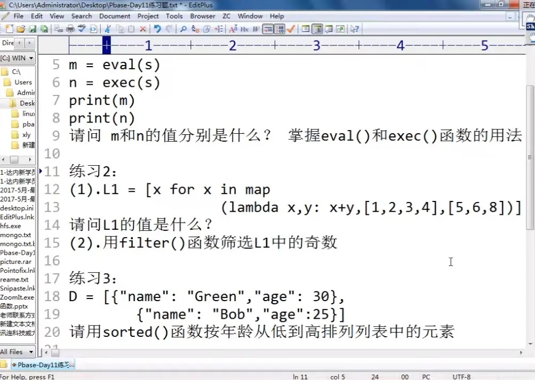The width and height of the screenshot is (535, 380).
Task: Undo the last edit
Action: [157, 29]
